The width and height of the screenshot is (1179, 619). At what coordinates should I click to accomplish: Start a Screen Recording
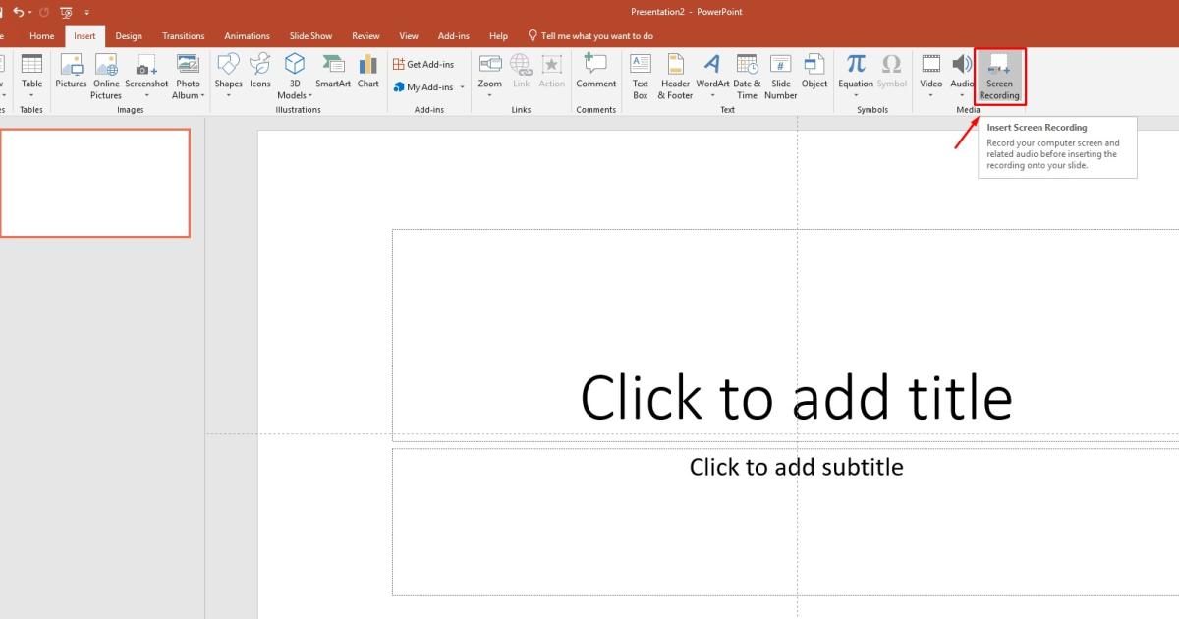[998, 76]
